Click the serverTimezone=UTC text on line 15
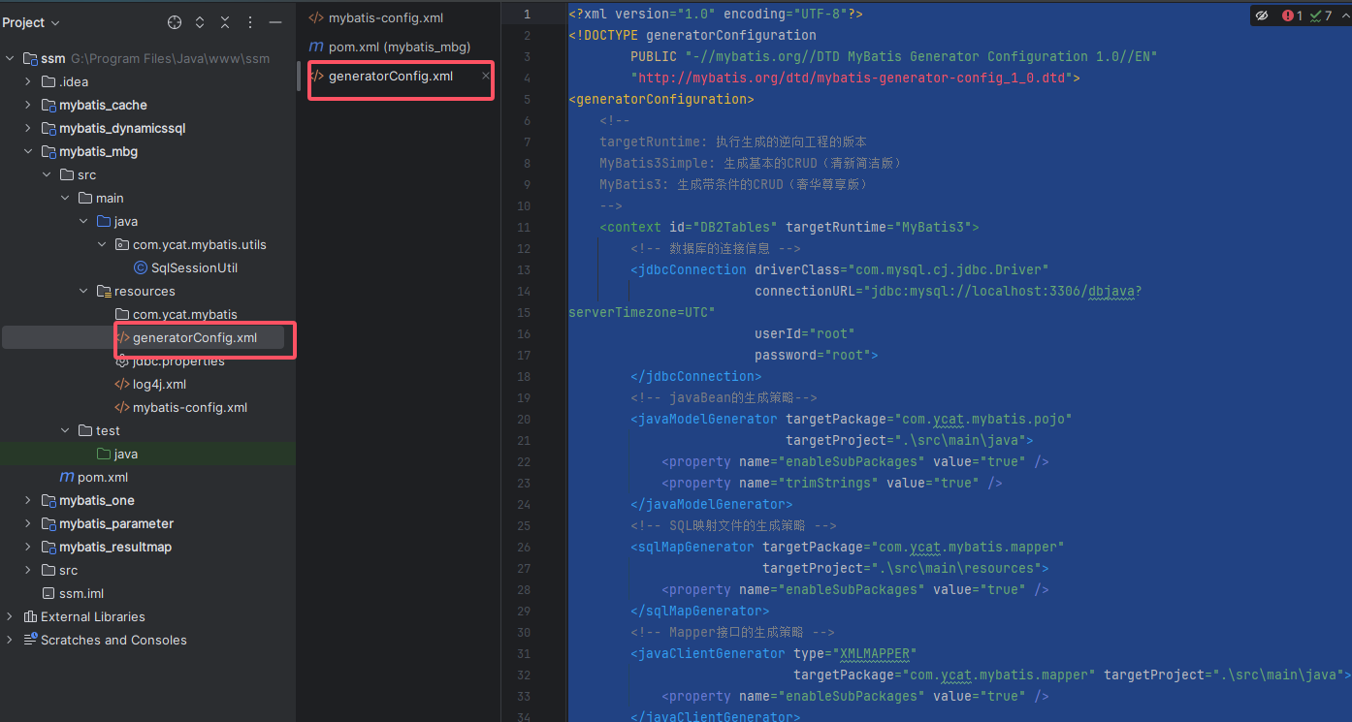Screen dimensions: 1352x722 click(x=642, y=312)
